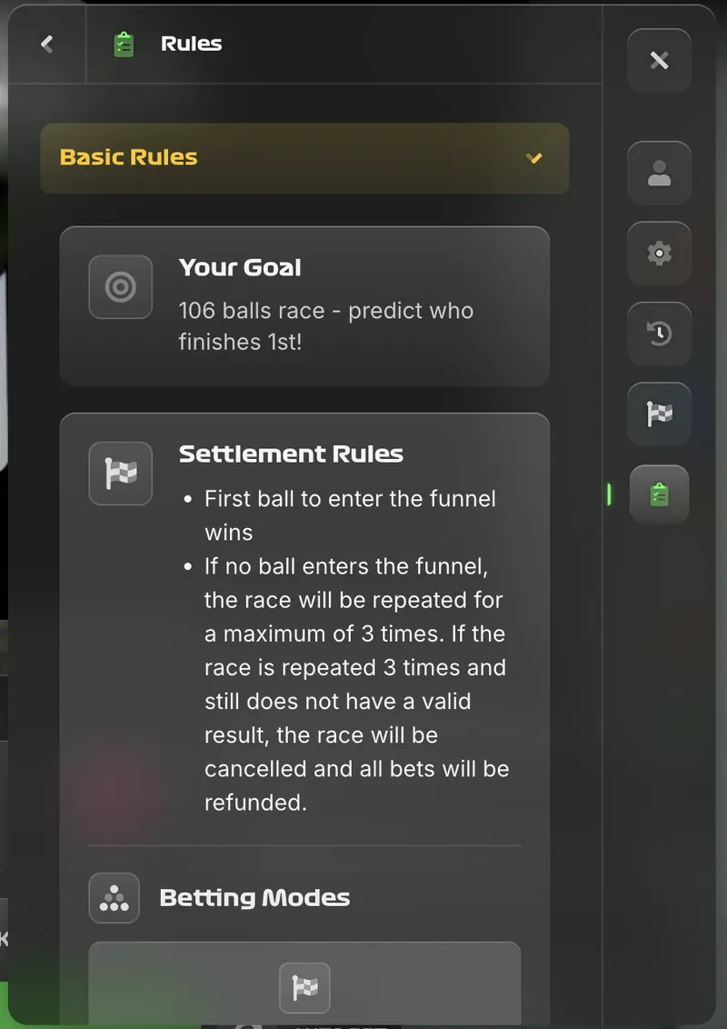Click the Settlement Rules heading
Viewport: 727px width, 1029px height.
[x=291, y=453]
